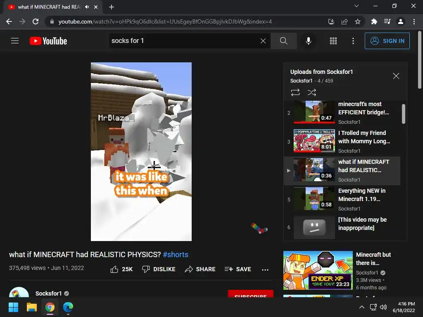423x317 pixels.
Task: Clear the search box text
Action: 263,41
